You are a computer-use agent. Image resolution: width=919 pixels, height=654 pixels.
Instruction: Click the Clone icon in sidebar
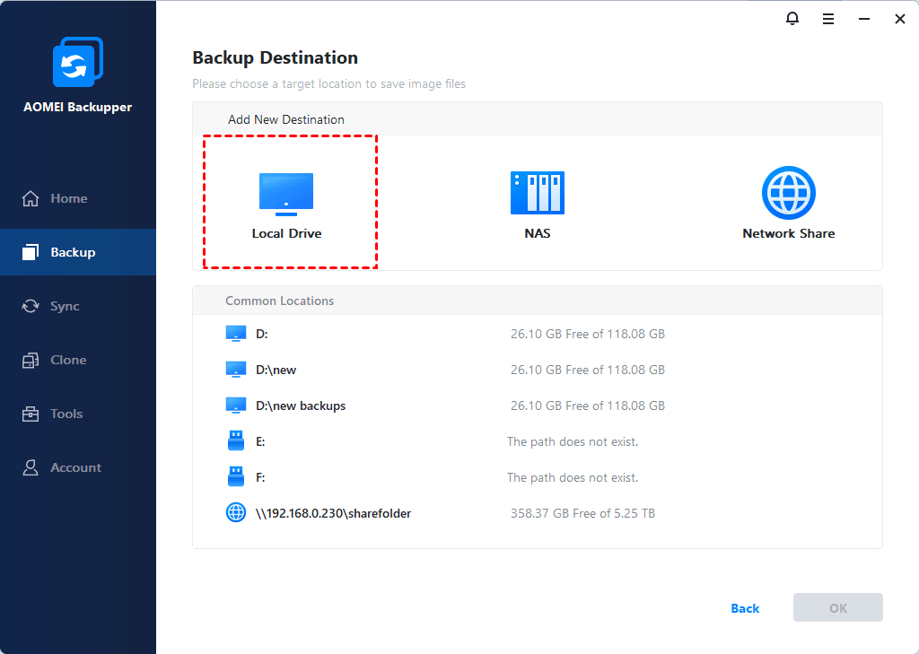point(31,360)
